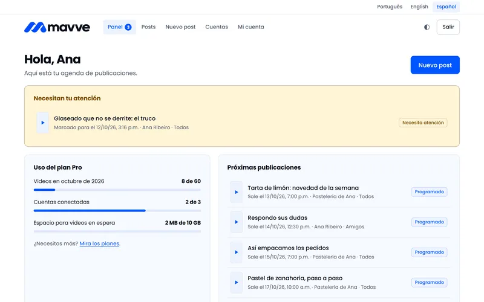Click the Espacio para videos en espera bar
Image resolution: width=484 pixels, height=302 pixels.
tap(117, 231)
